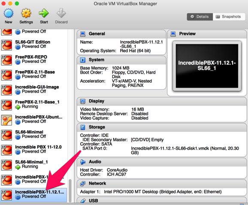Image resolution: width=248 pixels, height=205 pixels.
Task: Select the Incredible PBX 11-12.0 name text
Action: click(x=38, y=147)
